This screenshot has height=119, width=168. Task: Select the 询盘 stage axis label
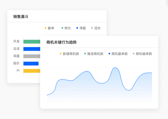pyautogui.click(x=16, y=56)
